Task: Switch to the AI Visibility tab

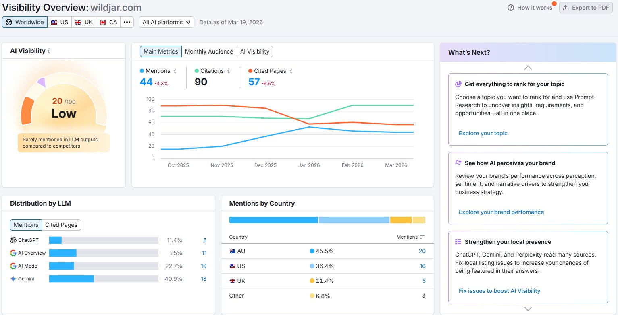Action: 255,51
